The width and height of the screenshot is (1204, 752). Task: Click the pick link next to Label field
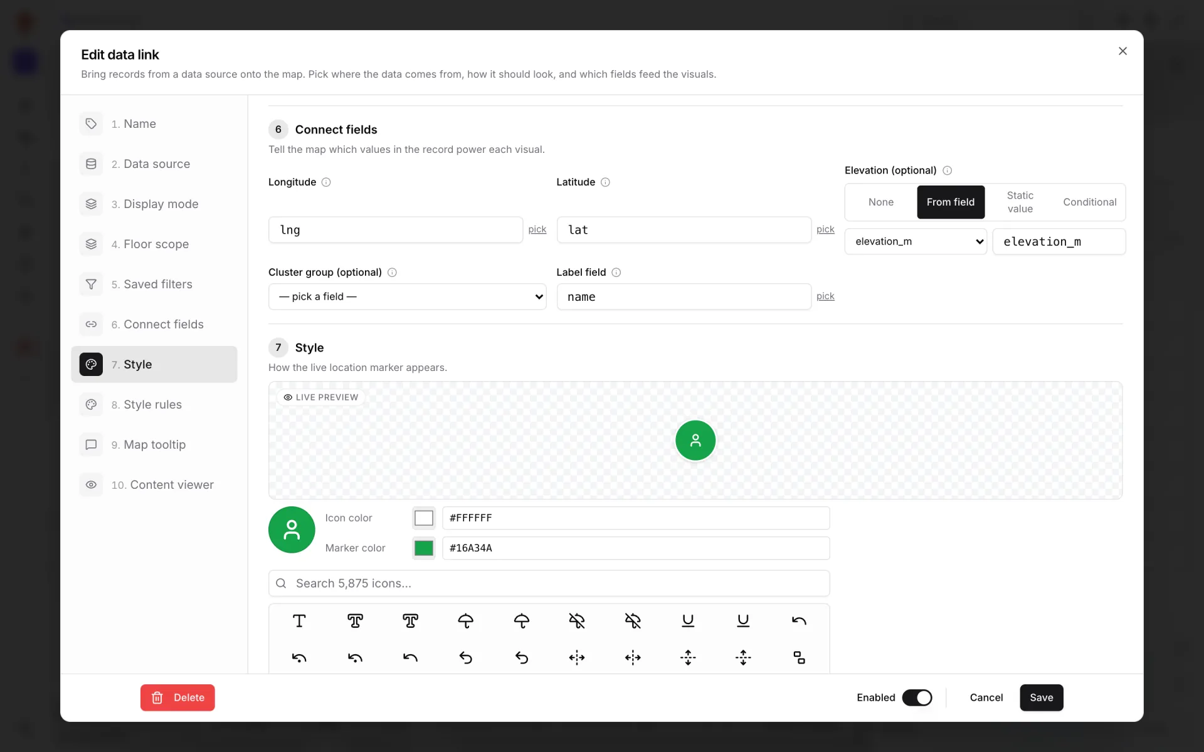coord(825,296)
